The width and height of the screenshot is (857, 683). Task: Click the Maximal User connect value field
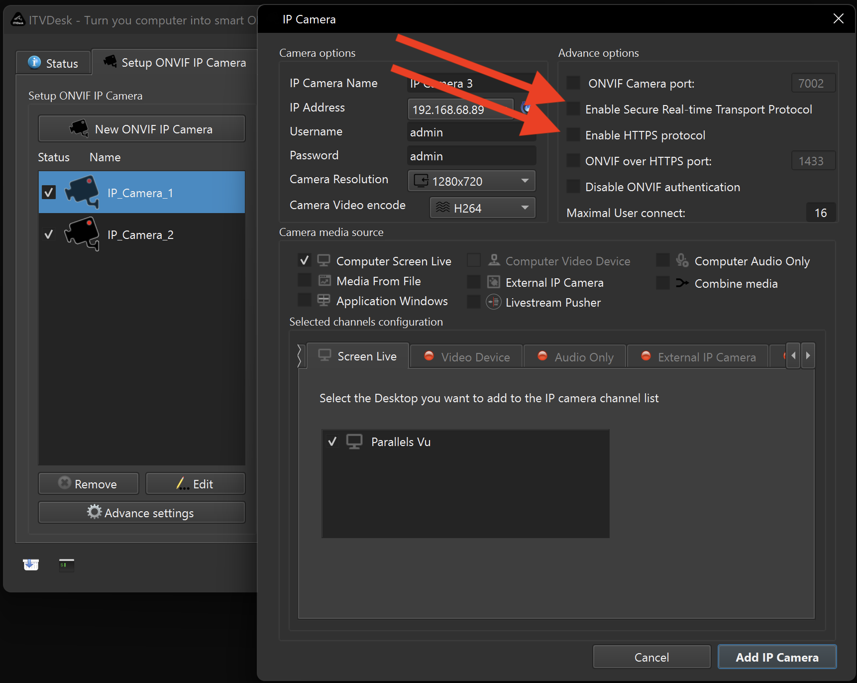820,213
